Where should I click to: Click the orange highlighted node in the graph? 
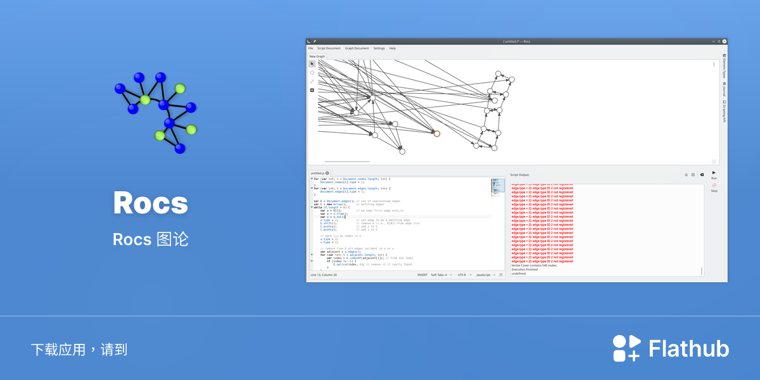point(436,134)
